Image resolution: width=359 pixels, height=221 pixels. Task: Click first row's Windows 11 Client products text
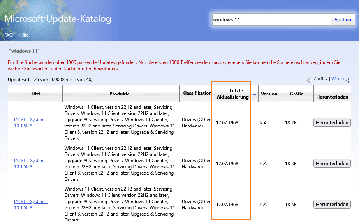point(120,123)
